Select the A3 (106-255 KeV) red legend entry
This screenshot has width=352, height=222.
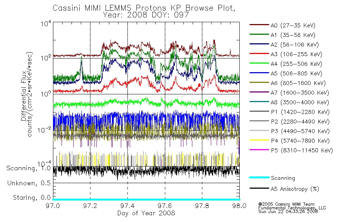pos(286,54)
